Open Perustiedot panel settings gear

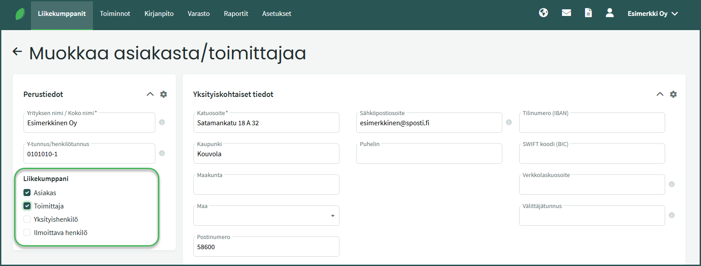[164, 94]
